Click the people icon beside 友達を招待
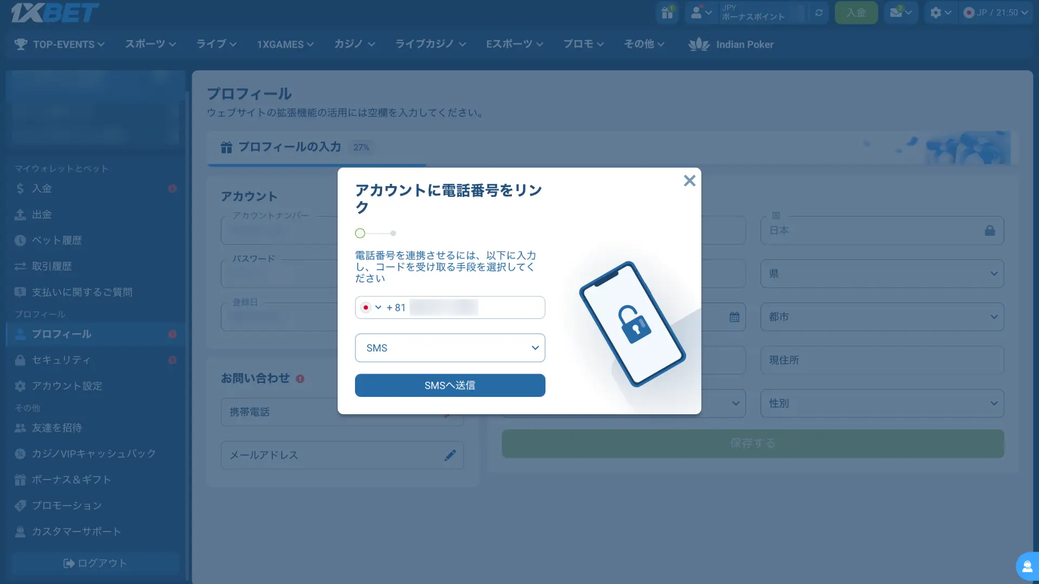Viewport: 1039px width, 584px height. point(20,428)
